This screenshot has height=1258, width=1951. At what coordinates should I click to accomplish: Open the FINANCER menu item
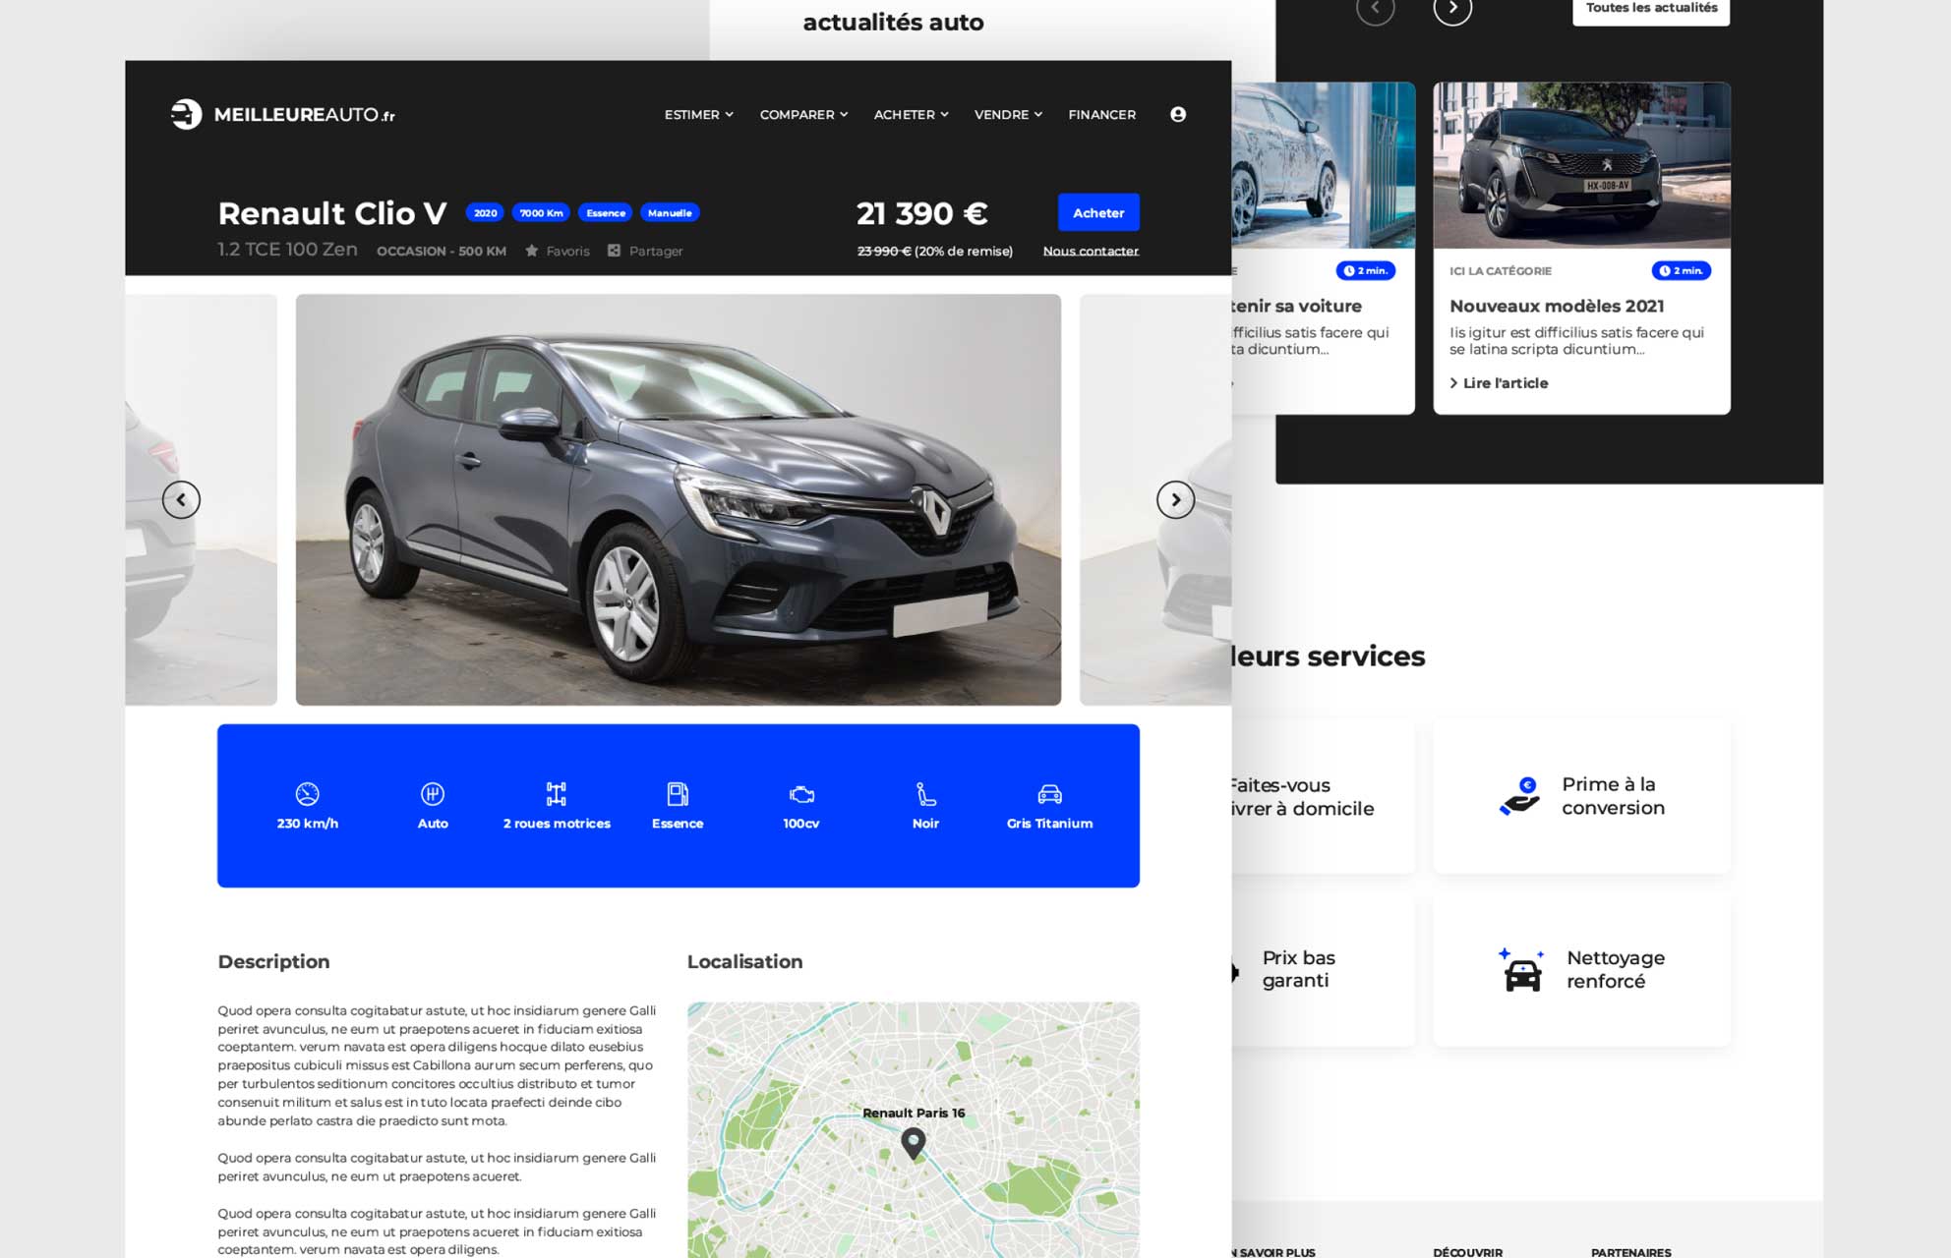coord(1101,114)
